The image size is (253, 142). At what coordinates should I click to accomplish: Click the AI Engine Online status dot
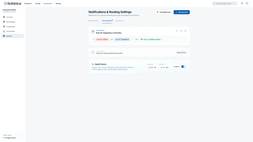coord(4,138)
